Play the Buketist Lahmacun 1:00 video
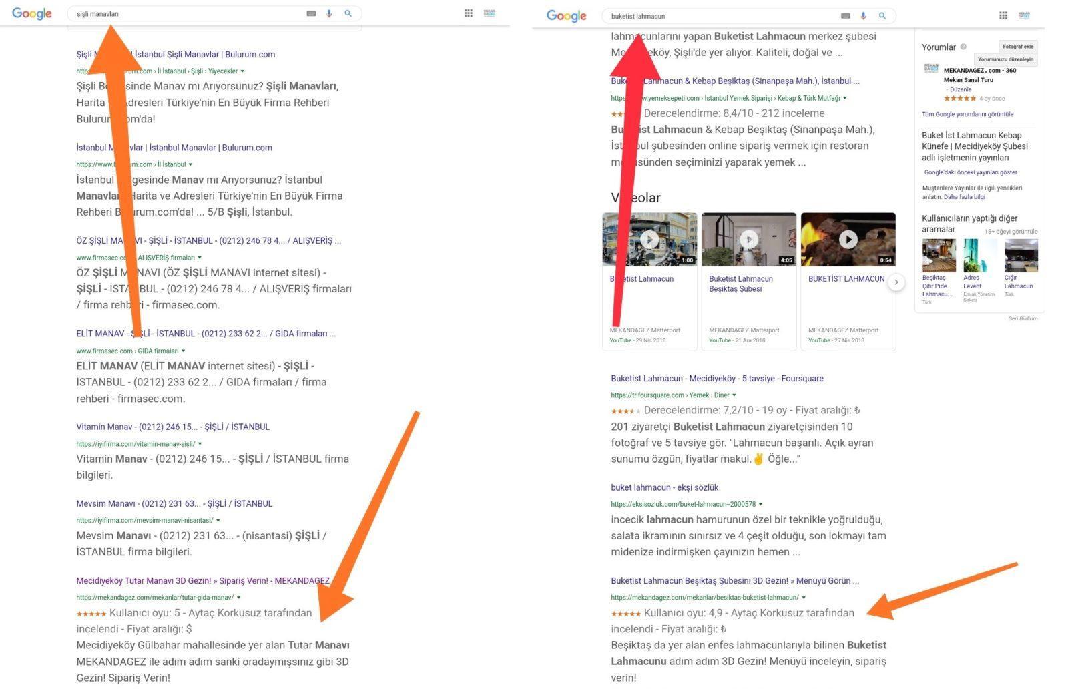The image size is (1068, 689). tap(649, 239)
